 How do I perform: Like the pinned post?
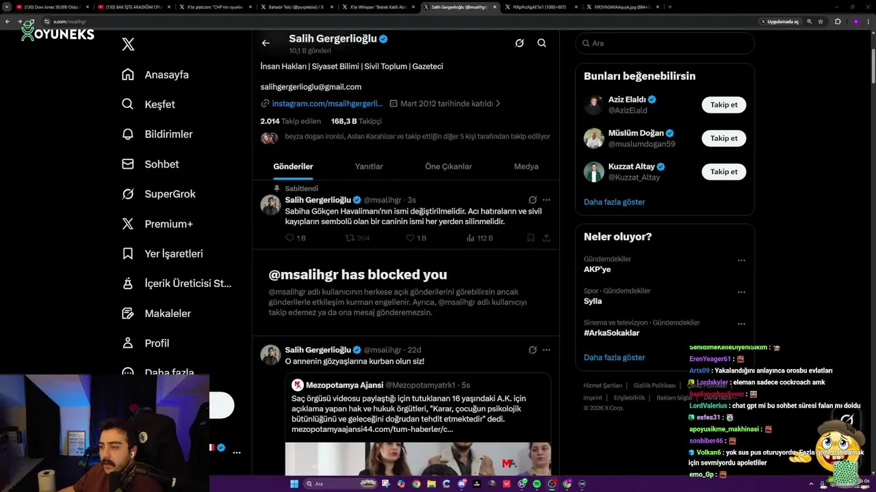416,238
